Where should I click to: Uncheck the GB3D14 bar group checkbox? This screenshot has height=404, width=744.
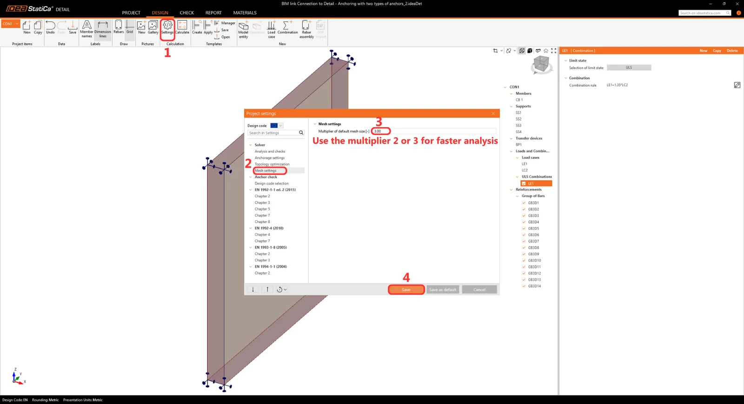pyautogui.click(x=524, y=286)
